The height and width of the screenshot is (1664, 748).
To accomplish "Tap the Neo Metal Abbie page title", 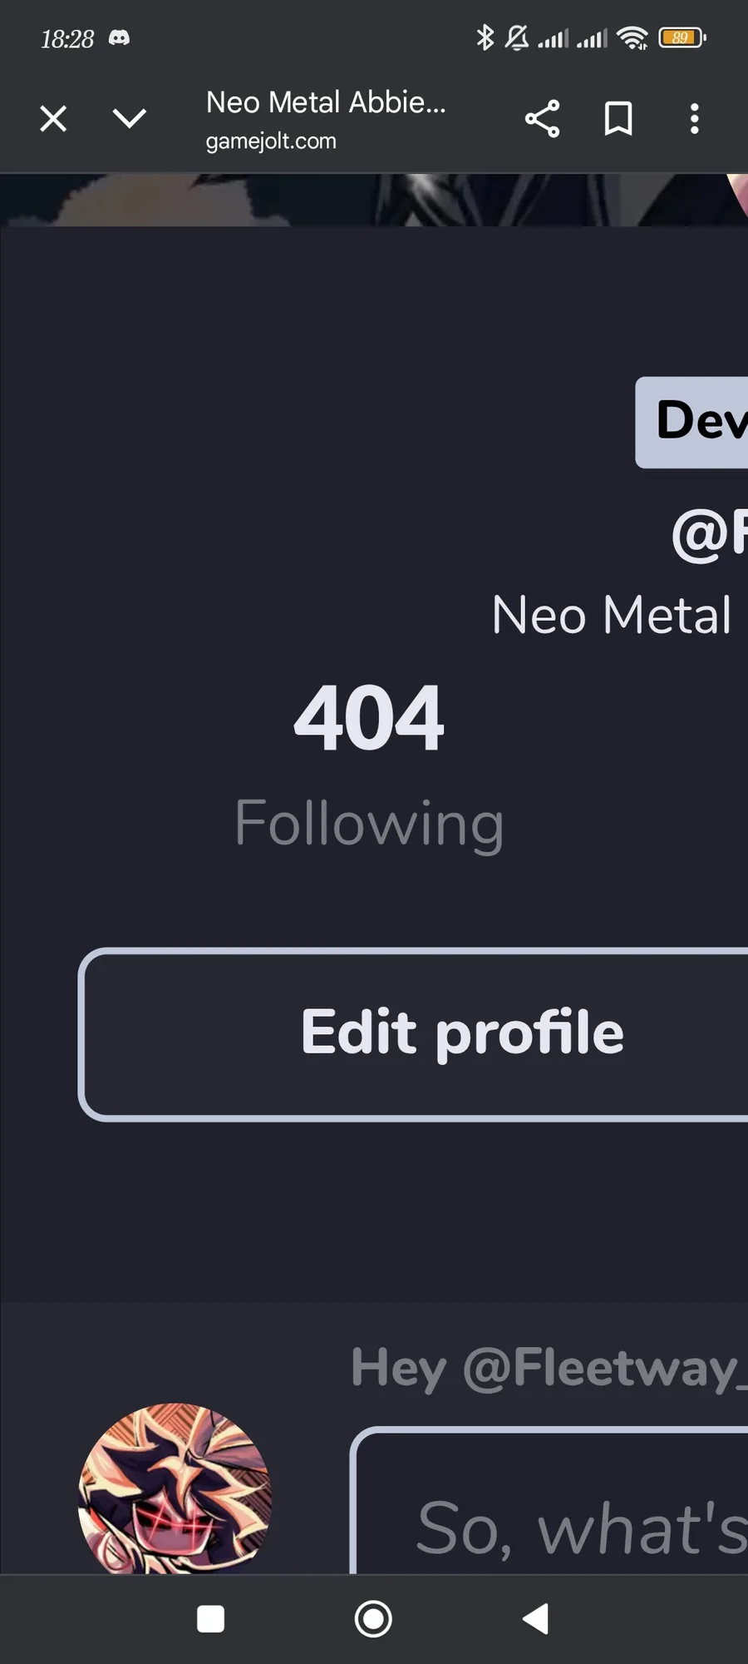I will (326, 102).
